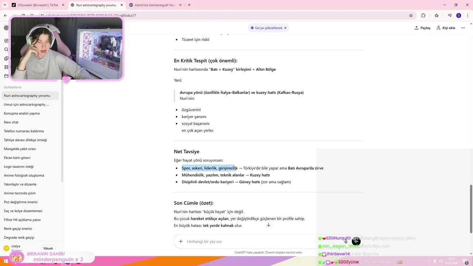Screen dimensions: 473x266
Task: Open the bookmarks star-list icon in toolbar
Action: (x=436, y=16)
